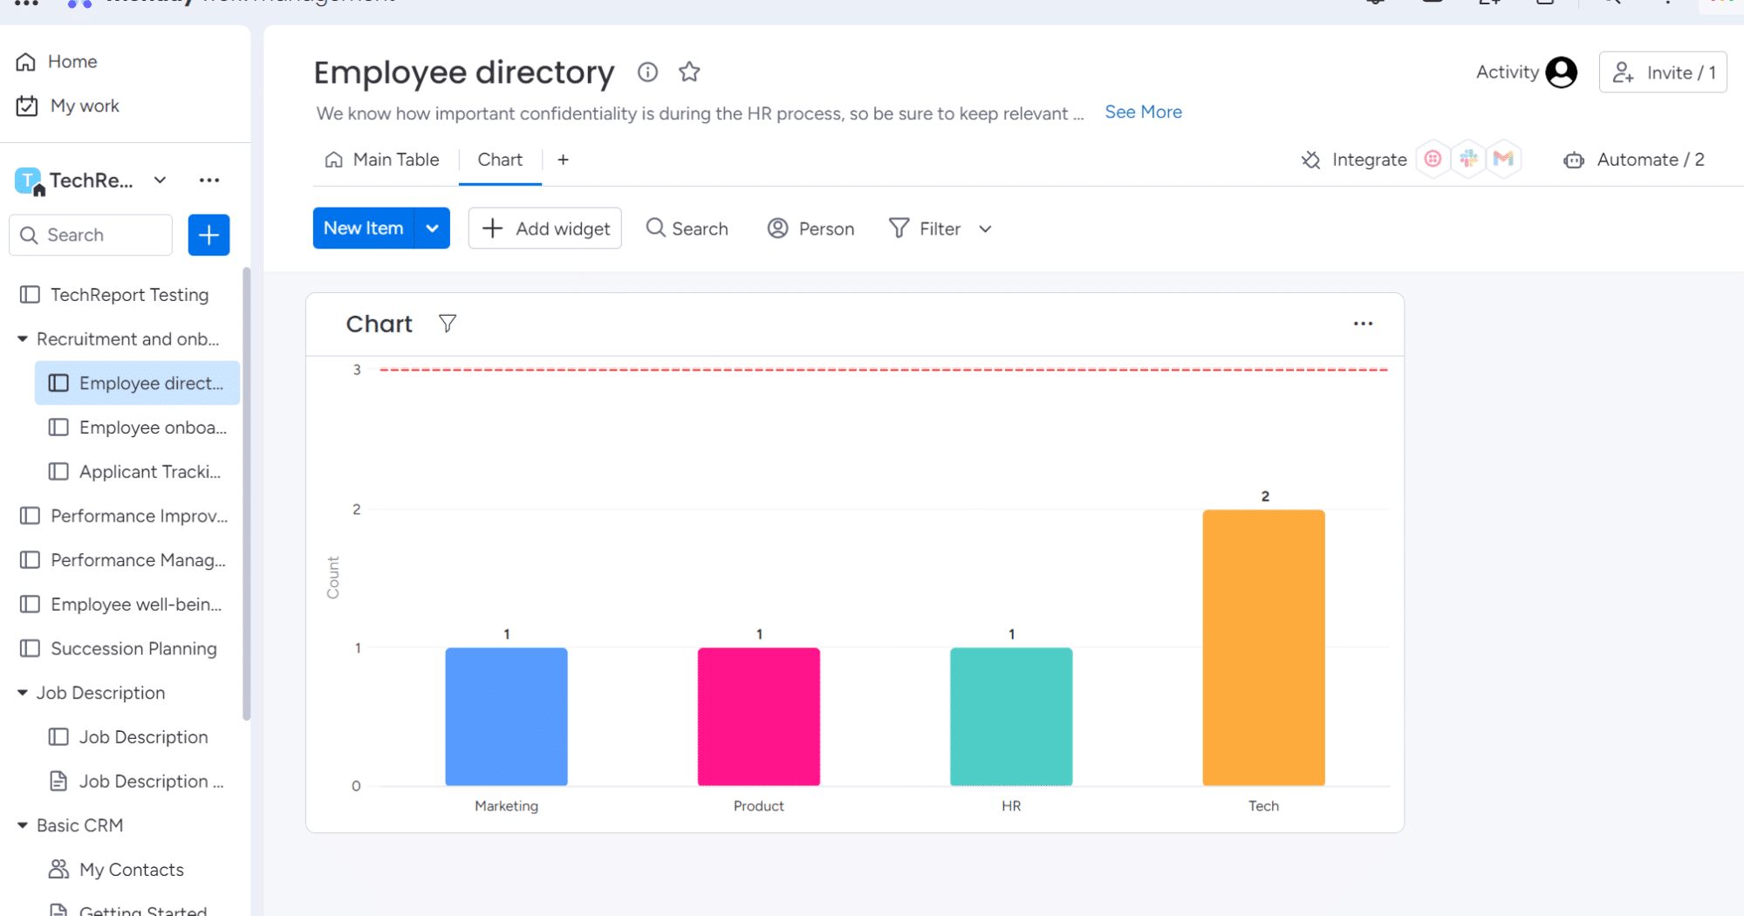Open the Filter button
Image resolution: width=1744 pixels, height=916 pixels.
[925, 229]
